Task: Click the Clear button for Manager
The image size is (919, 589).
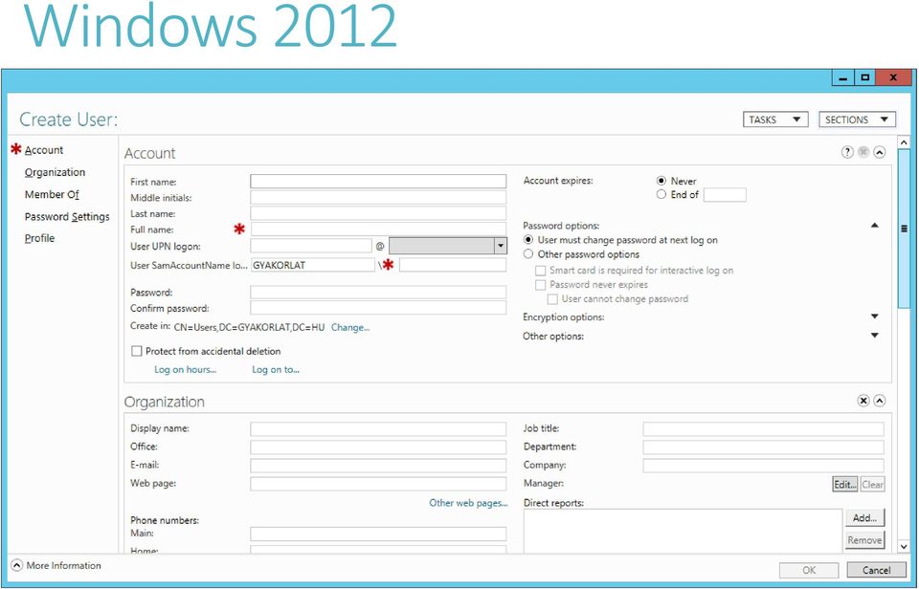Action: coord(872,484)
